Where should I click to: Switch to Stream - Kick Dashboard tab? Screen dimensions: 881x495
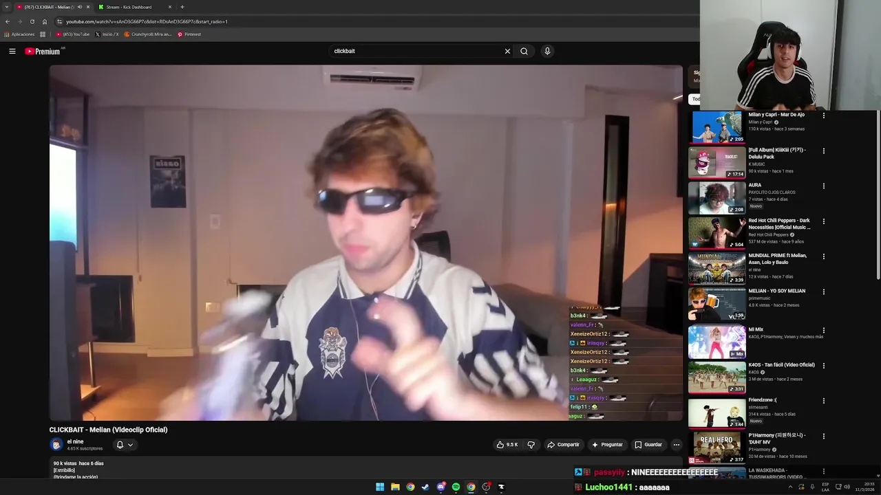(129, 7)
